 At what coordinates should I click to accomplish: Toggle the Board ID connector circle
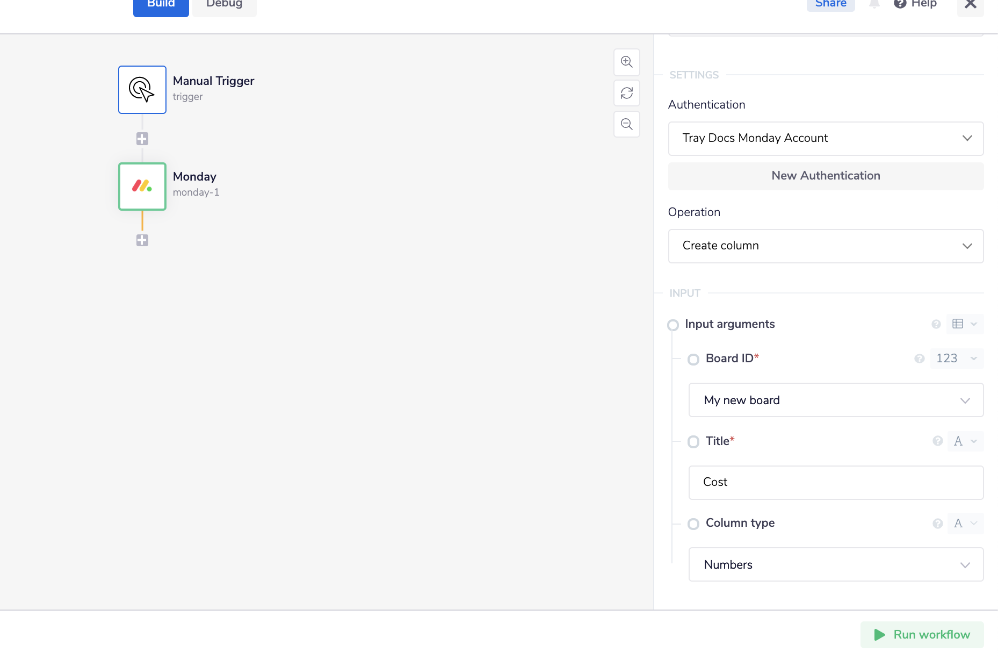click(693, 359)
